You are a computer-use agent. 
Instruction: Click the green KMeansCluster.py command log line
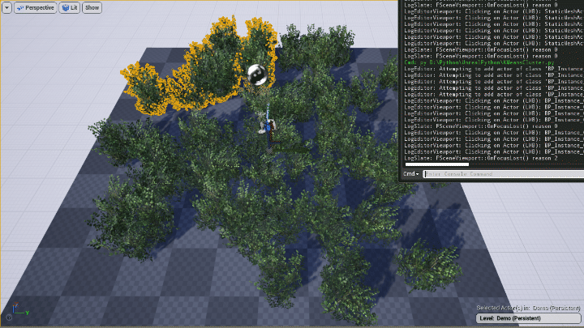click(479, 62)
